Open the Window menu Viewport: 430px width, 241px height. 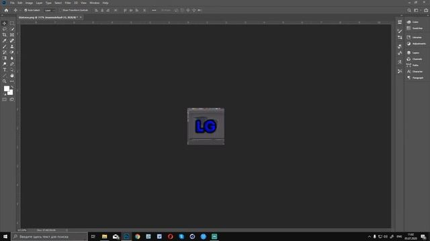point(95,3)
